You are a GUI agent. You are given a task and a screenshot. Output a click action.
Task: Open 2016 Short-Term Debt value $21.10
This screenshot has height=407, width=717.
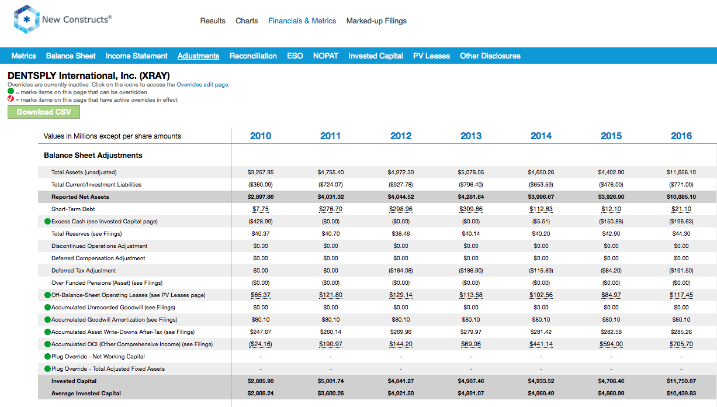[681, 209]
